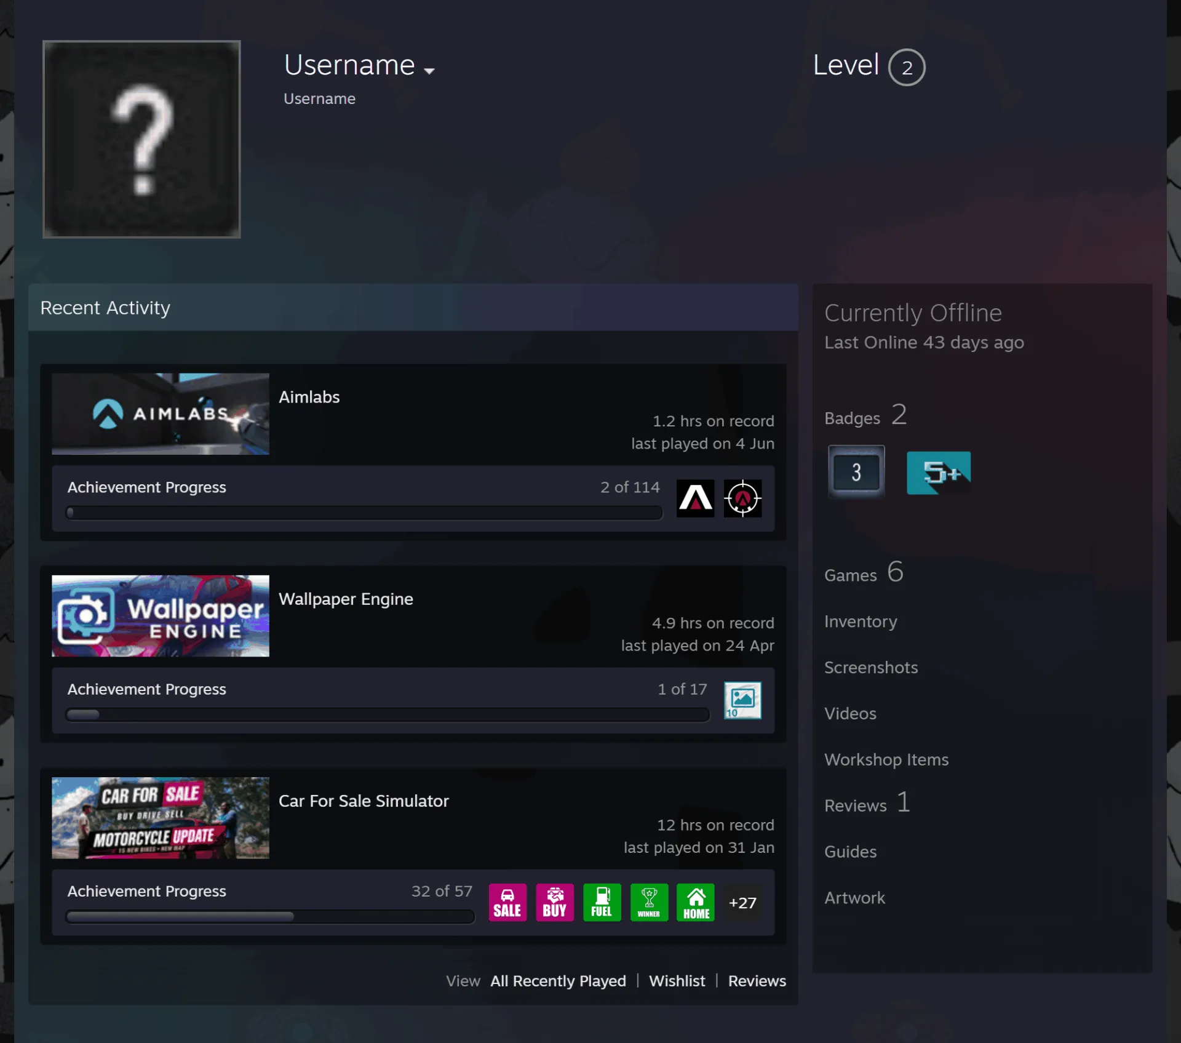Click the Level label text
This screenshot has height=1043, width=1181.
[846, 65]
